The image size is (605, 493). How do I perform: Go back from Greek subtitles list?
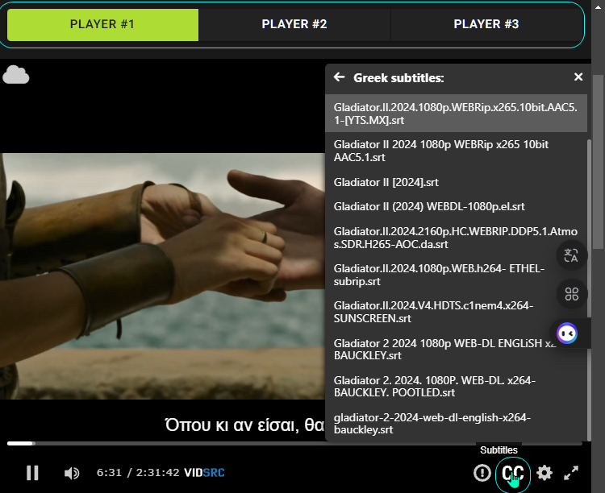(x=339, y=77)
